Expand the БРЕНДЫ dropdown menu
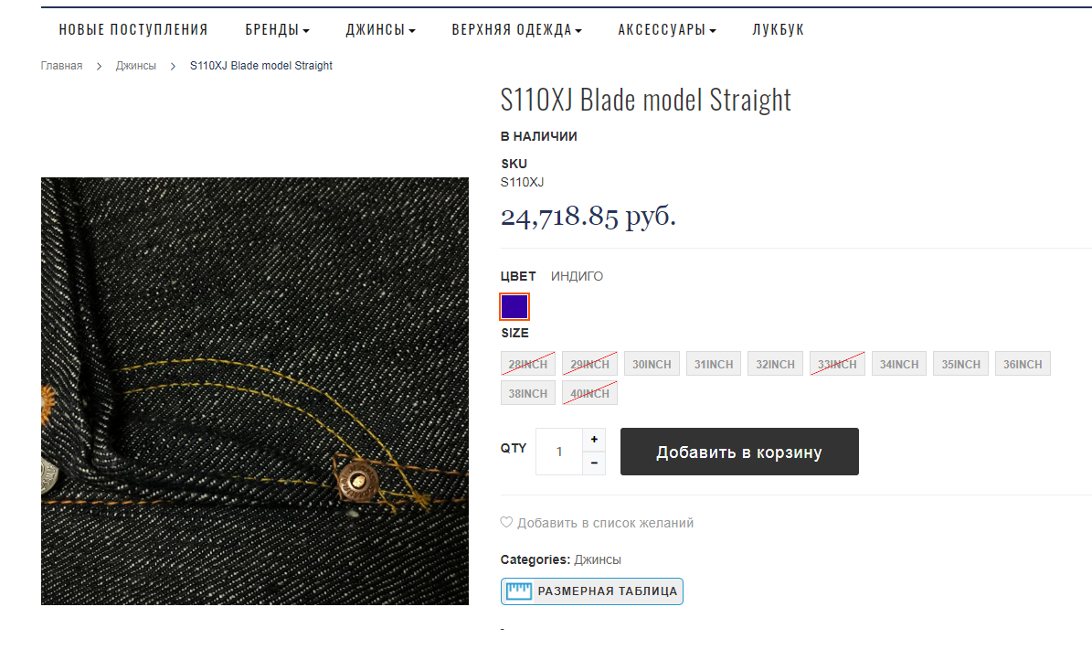Viewport: 1092px width, 660px height. 277,30
